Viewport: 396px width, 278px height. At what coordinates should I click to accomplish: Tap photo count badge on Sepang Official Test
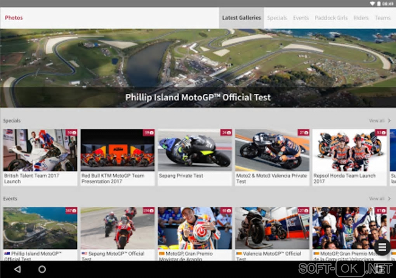click(148, 211)
